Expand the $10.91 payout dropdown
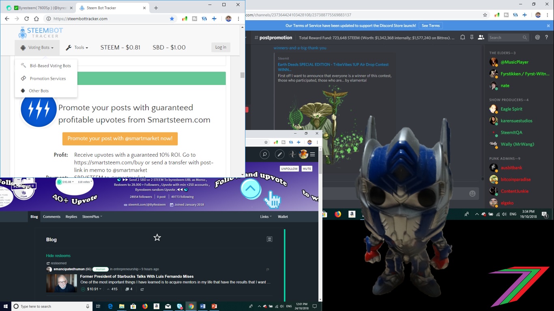This screenshot has width=554, height=311. pyautogui.click(x=94, y=289)
